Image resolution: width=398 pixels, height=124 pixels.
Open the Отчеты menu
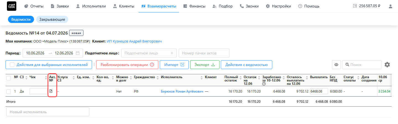[34, 6]
